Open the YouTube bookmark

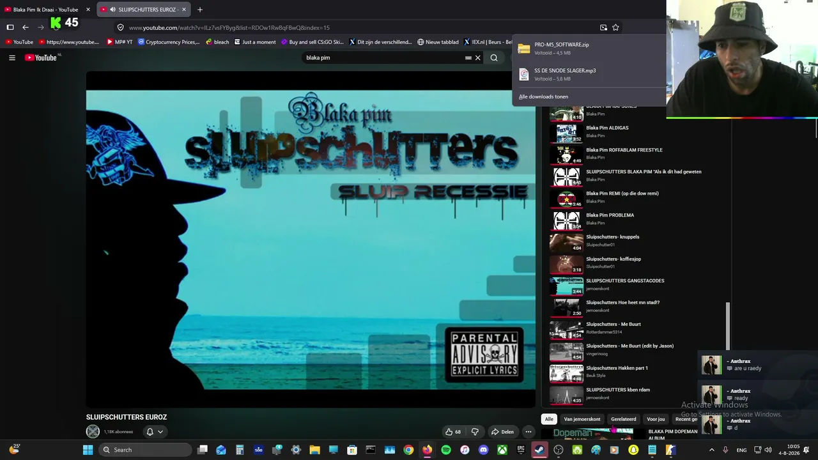(19, 42)
